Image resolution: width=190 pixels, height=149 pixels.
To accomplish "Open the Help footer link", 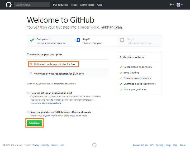I will [x=62, y=145].
